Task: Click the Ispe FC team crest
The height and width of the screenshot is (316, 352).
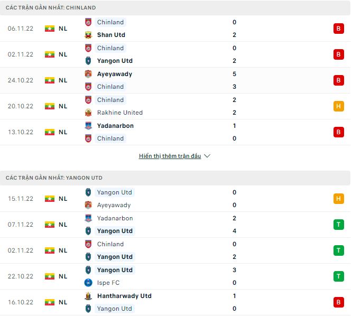Action: 88,283
